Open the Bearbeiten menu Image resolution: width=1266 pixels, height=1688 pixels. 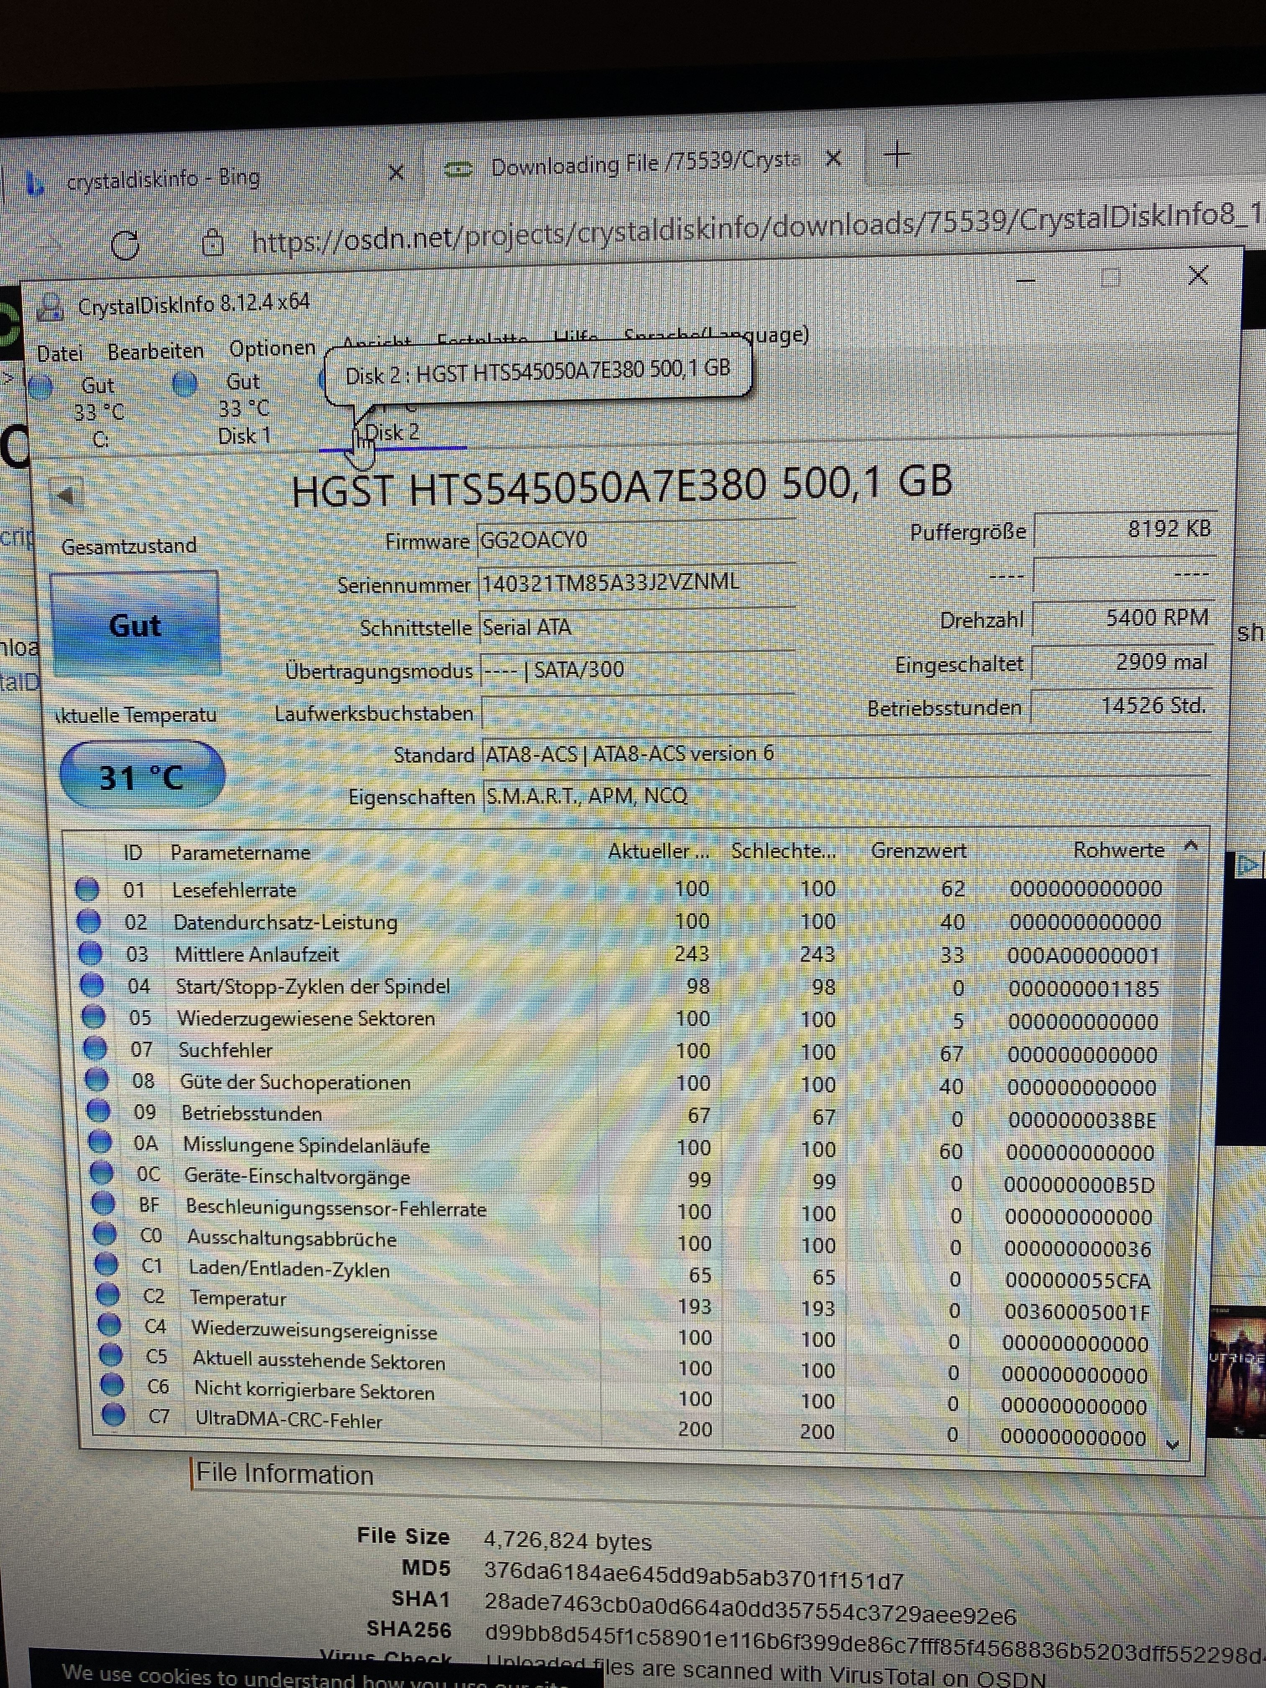point(156,351)
